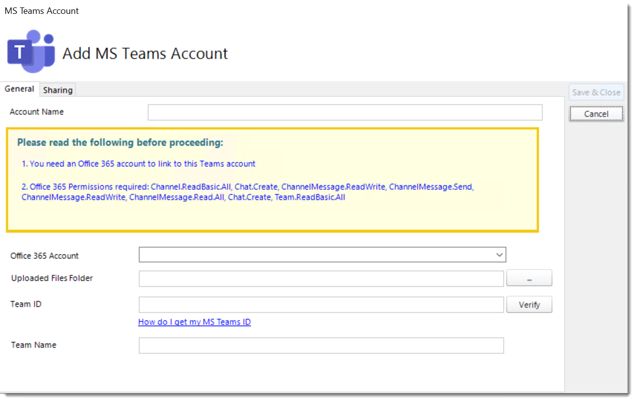The image size is (635, 401).
Task: Switch to the Sharing tab
Action: click(x=57, y=90)
